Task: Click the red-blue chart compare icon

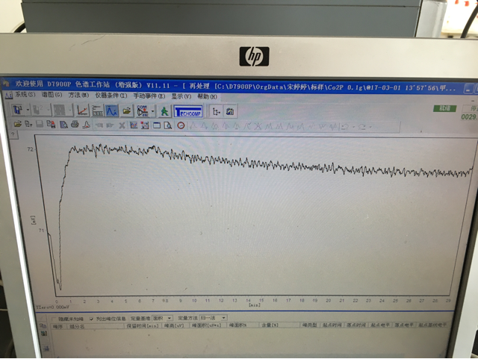Action: coord(145,125)
